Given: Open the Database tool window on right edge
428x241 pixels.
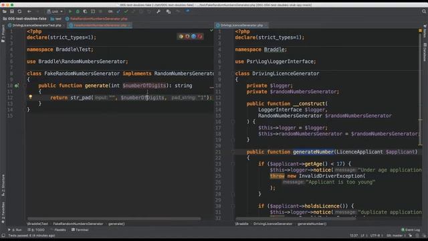Looking at the screenshot, I should tap(425, 52).
